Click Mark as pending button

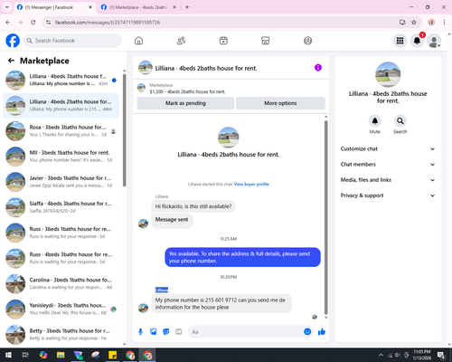(x=185, y=103)
